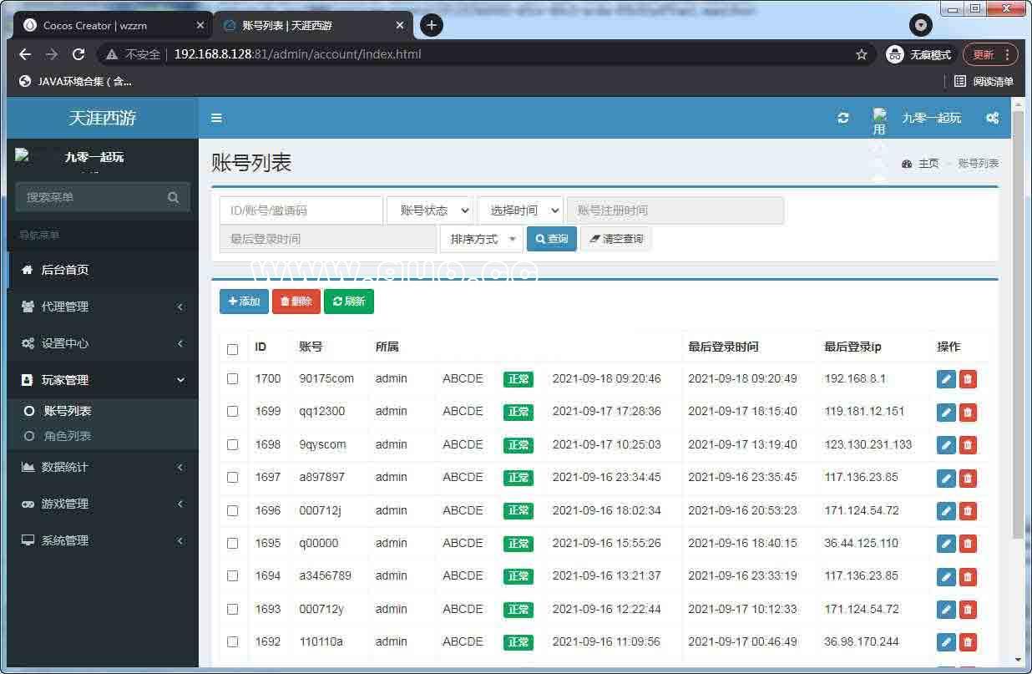Click edit pencil icon for account a897897
This screenshot has width=1032, height=674.
(946, 478)
